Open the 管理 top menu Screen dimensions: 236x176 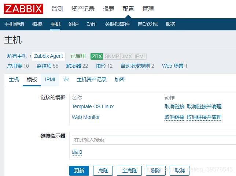[148, 9]
